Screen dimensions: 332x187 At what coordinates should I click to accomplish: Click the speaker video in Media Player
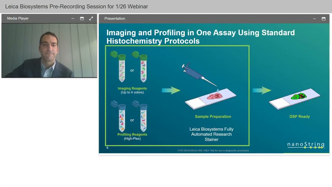pos(49,50)
